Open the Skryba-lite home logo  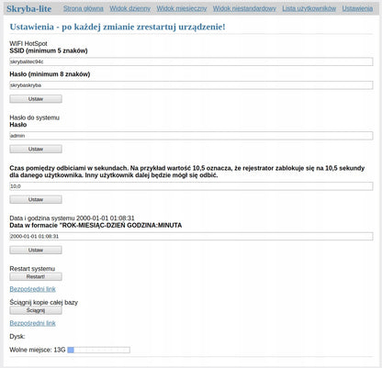click(x=28, y=9)
